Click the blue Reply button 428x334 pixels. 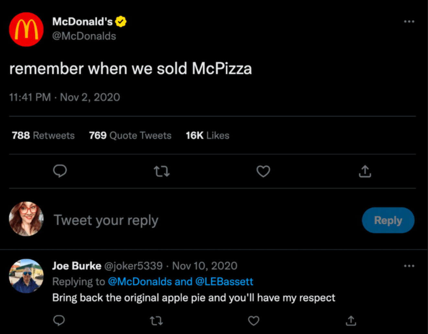pos(388,220)
